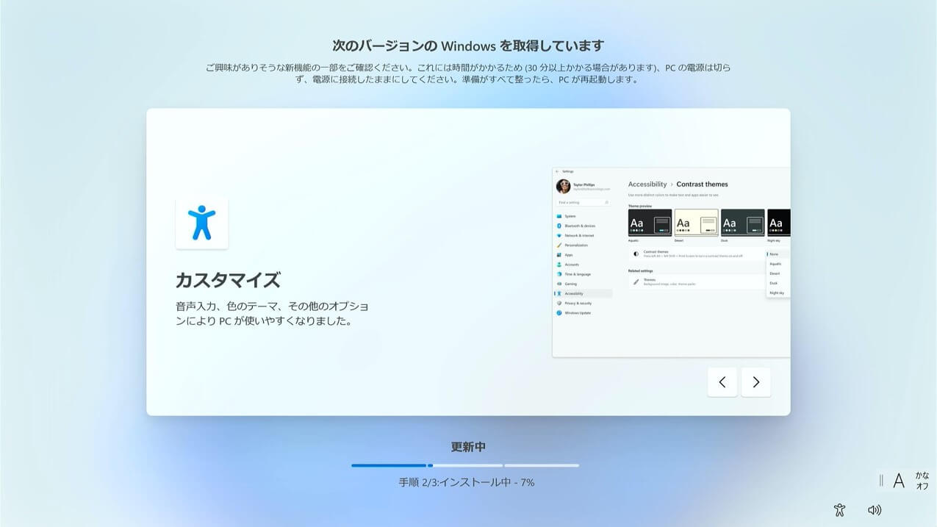This screenshot has width=937, height=527.
Task: Go to the previous feature slide arrow
Action: (x=722, y=382)
